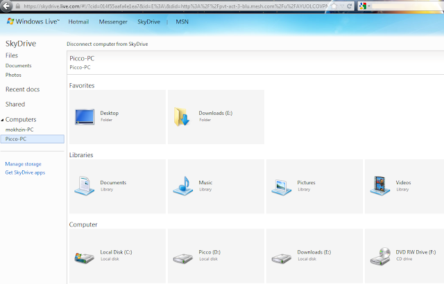Collapse the Computers tree section
The width and height of the screenshot is (444, 284).
(x=2, y=120)
